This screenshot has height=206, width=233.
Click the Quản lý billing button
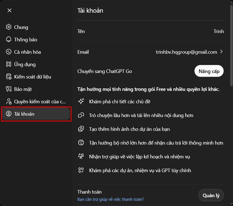pyautogui.click(x=211, y=195)
